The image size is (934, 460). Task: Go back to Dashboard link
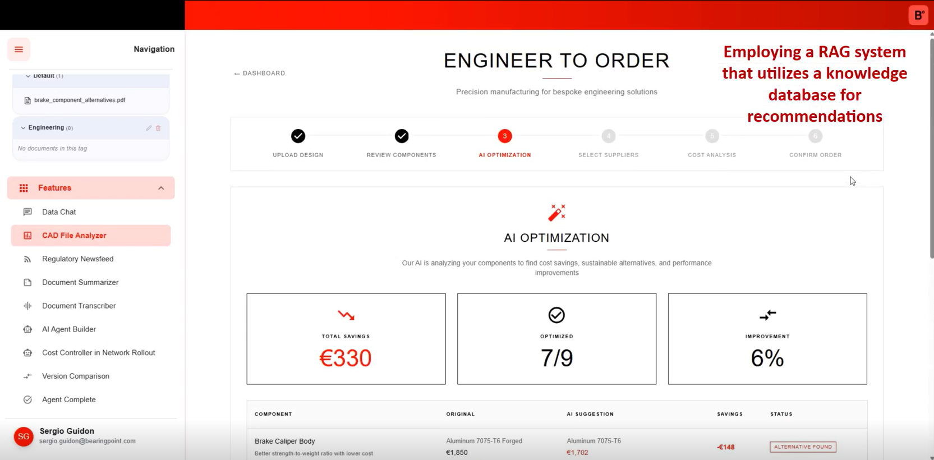(260, 73)
